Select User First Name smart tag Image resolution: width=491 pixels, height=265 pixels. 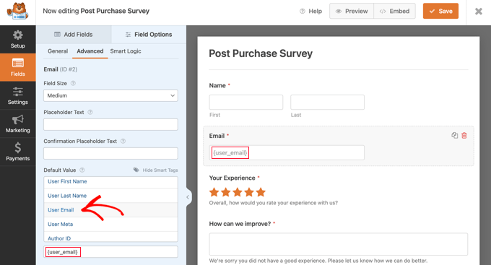[110, 182]
